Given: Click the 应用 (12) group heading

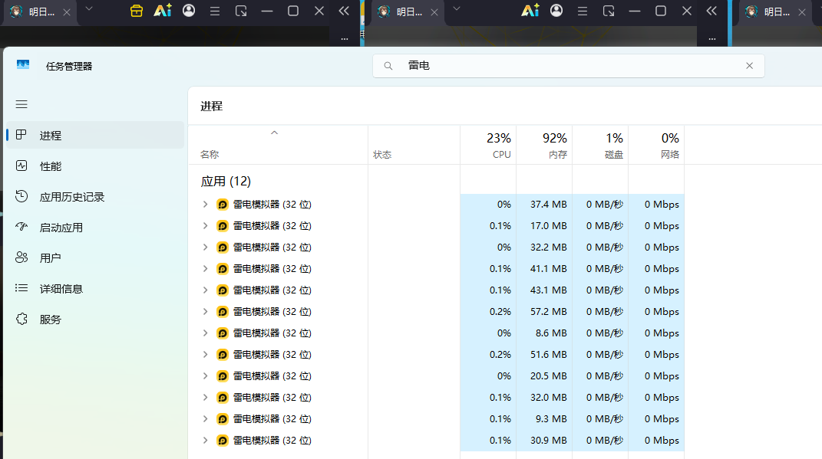Looking at the screenshot, I should pos(226,181).
